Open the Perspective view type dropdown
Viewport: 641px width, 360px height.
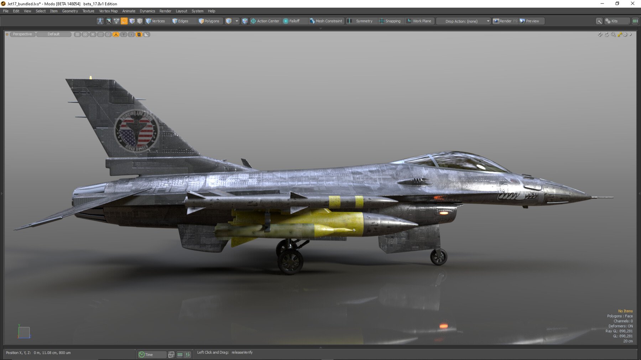tap(22, 34)
